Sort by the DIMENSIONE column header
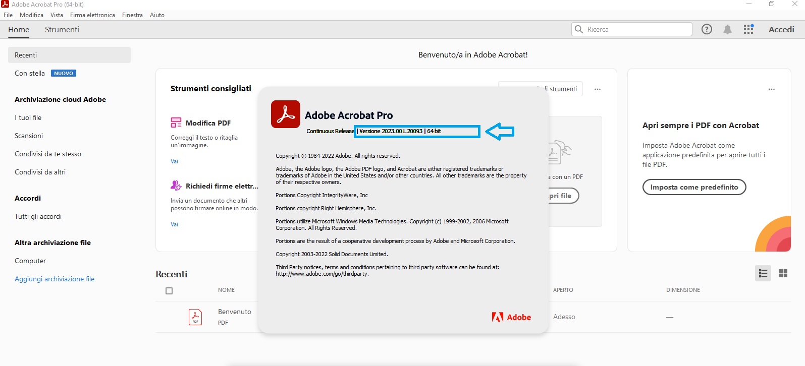Screen dimensions: 805x366 [x=683, y=290]
